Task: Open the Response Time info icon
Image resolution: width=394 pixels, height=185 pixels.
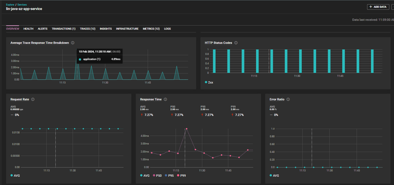Action: pos(165,99)
